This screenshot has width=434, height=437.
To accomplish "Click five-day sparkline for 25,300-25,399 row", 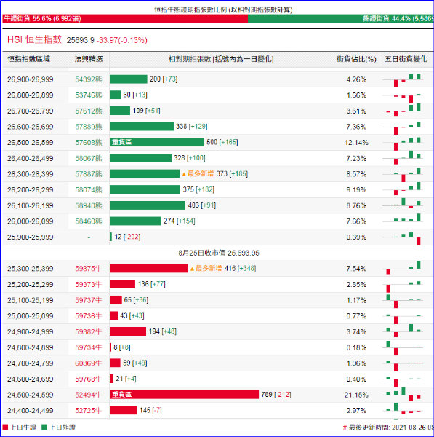I will coord(403,267).
